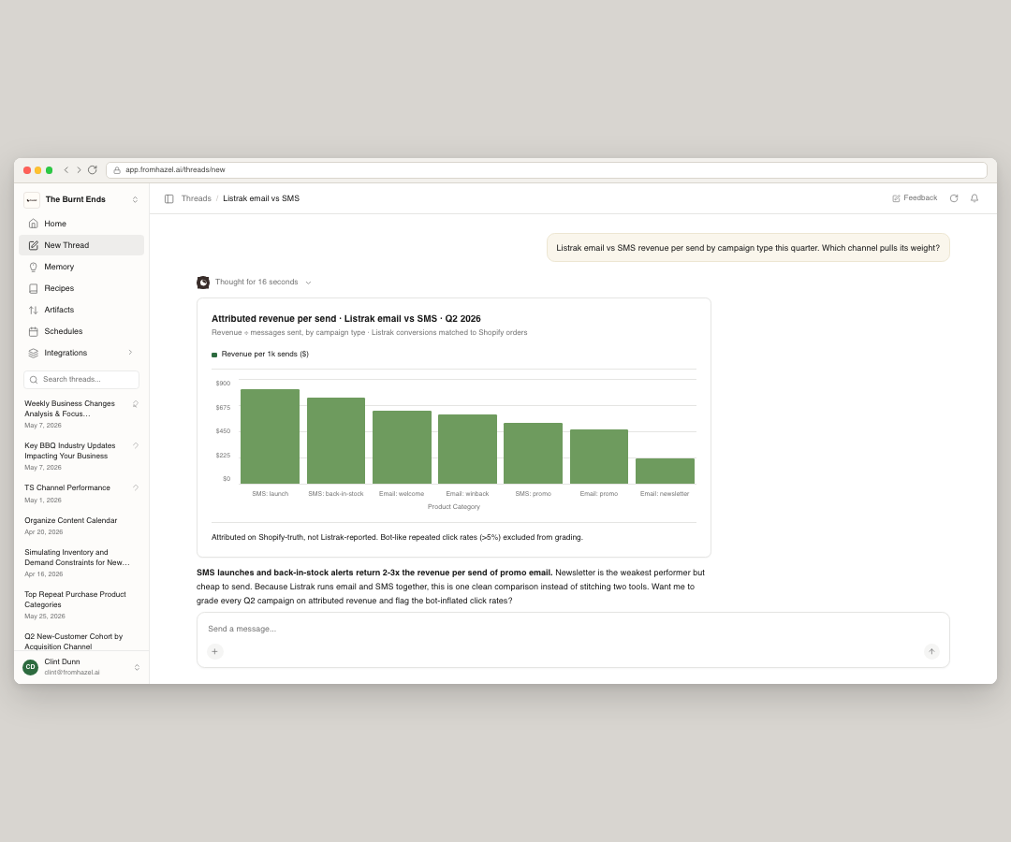Toggle pin on Key BBQ Industry thread

pyautogui.click(x=136, y=446)
